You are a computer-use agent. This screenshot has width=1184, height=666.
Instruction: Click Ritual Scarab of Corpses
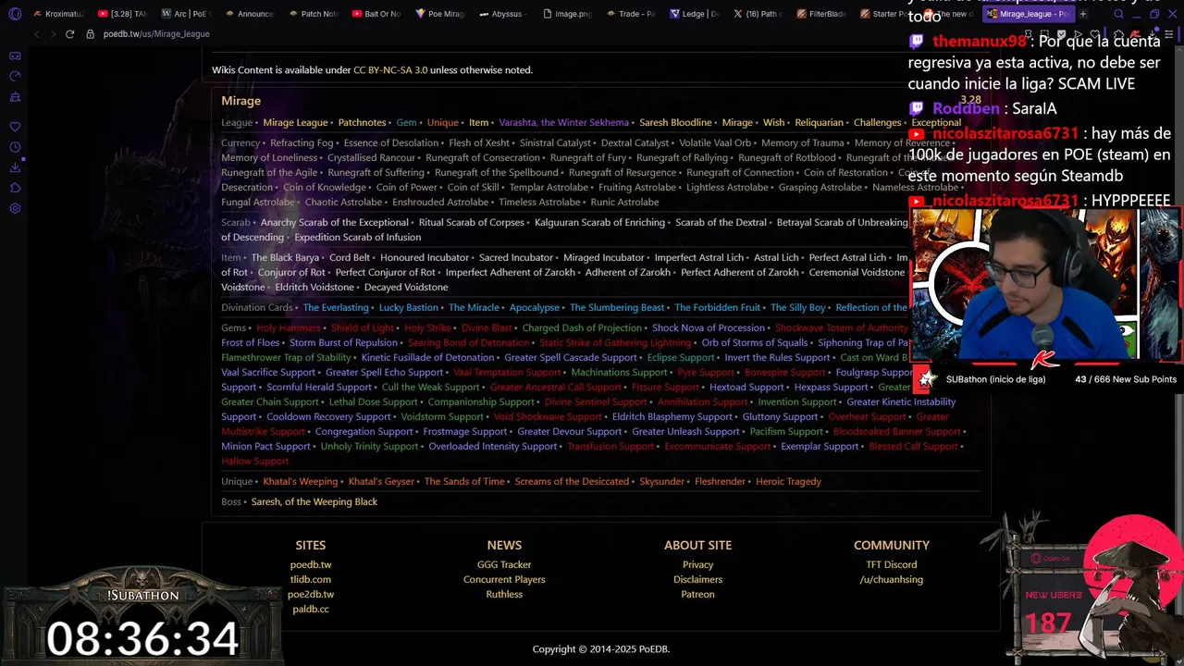[472, 223]
